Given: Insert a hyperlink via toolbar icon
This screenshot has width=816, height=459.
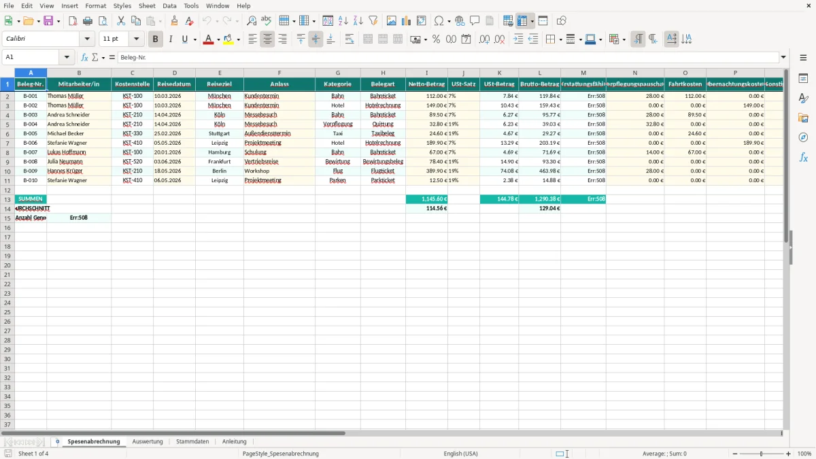Looking at the screenshot, I should click(x=460, y=21).
